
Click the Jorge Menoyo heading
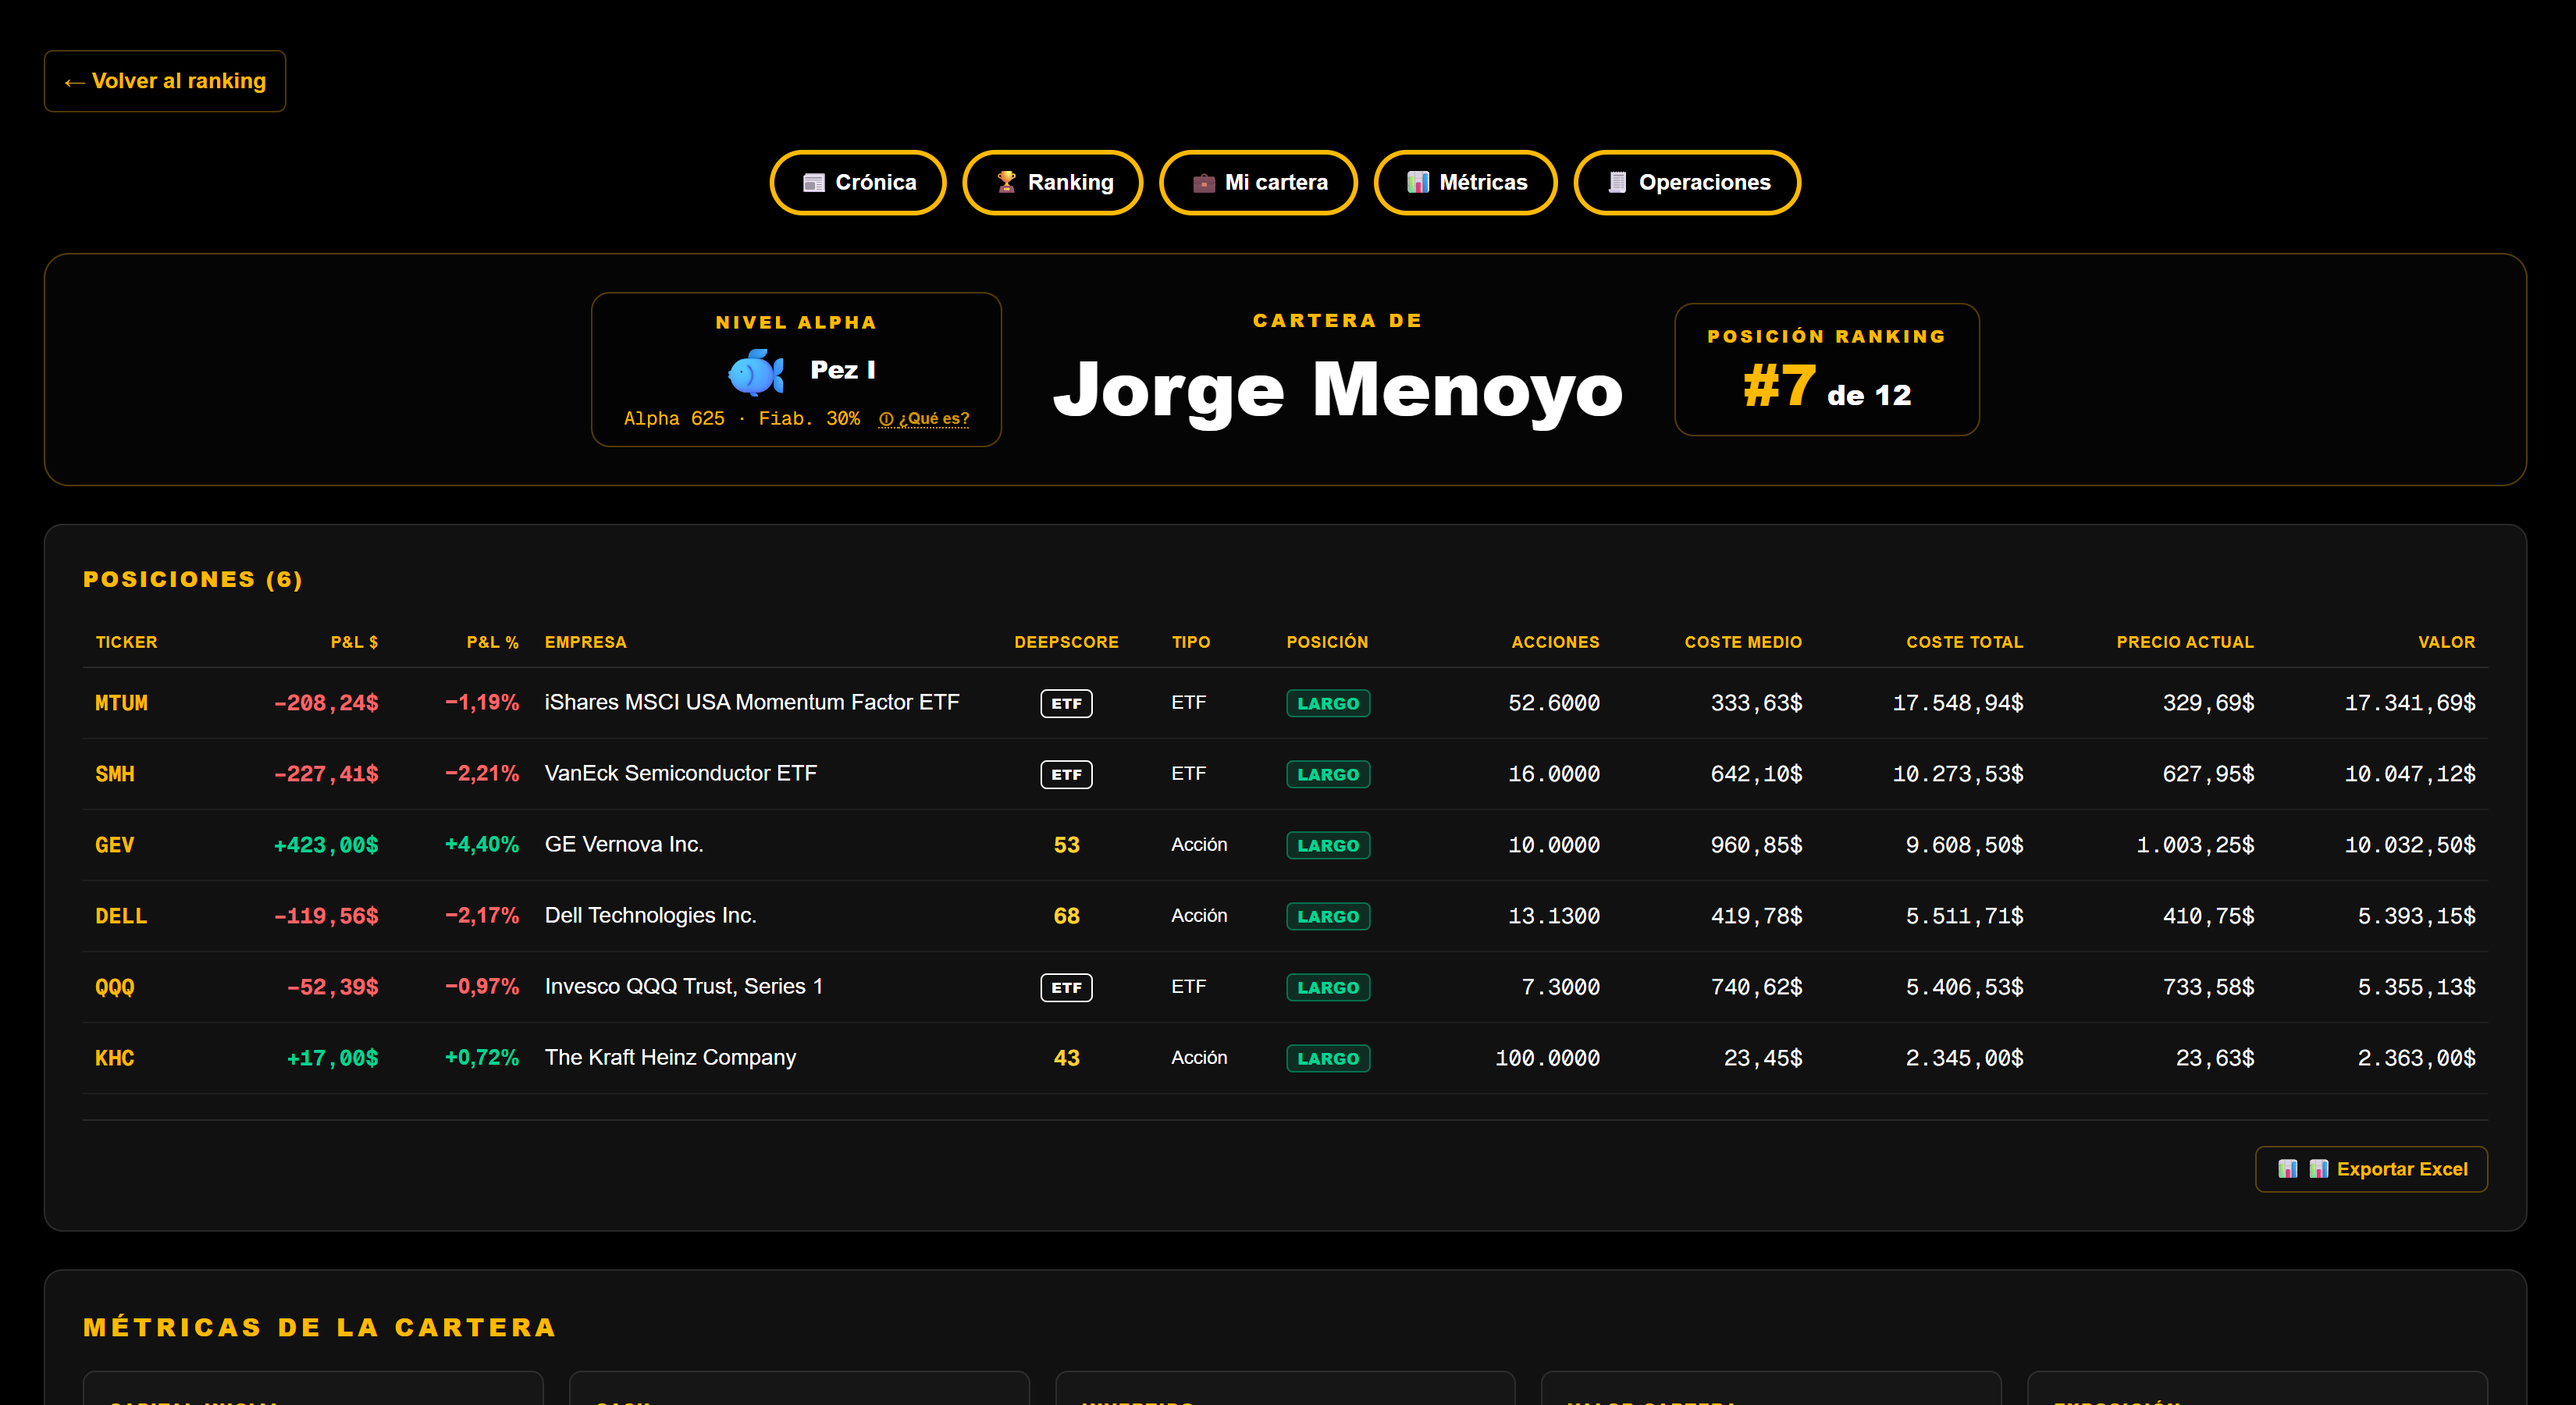(1337, 390)
